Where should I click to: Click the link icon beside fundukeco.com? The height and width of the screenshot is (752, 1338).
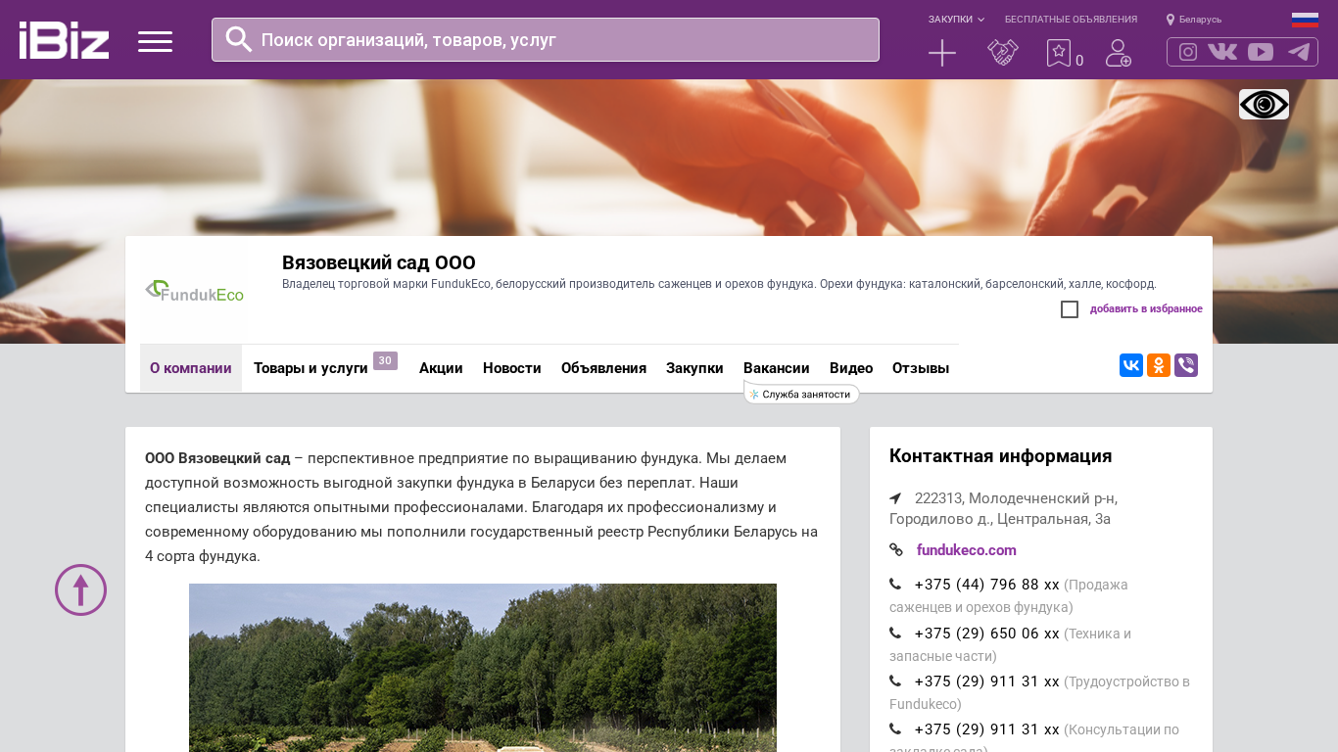(x=896, y=550)
